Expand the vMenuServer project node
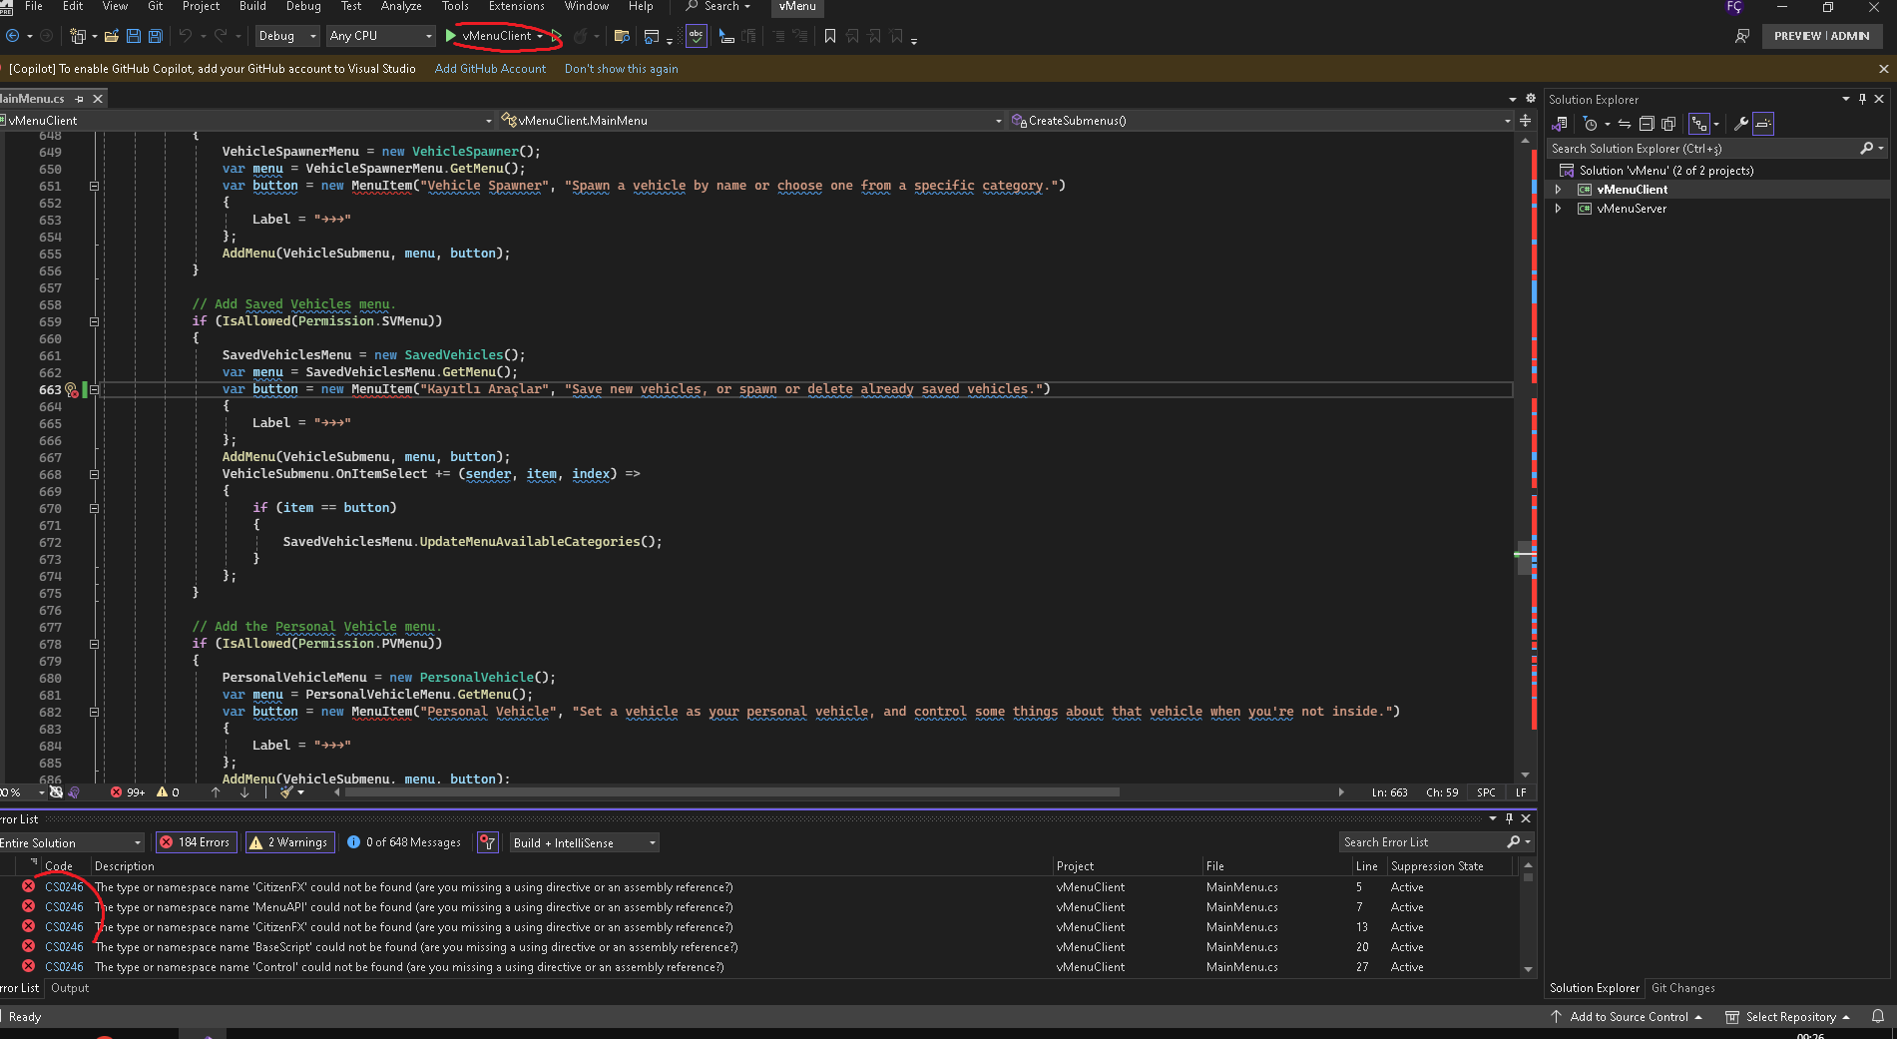This screenshot has width=1897, height=1039. coord(1558,209)
